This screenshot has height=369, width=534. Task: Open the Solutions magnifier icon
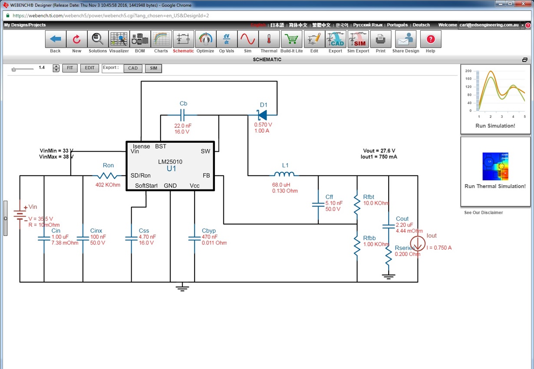click(98, 39)
